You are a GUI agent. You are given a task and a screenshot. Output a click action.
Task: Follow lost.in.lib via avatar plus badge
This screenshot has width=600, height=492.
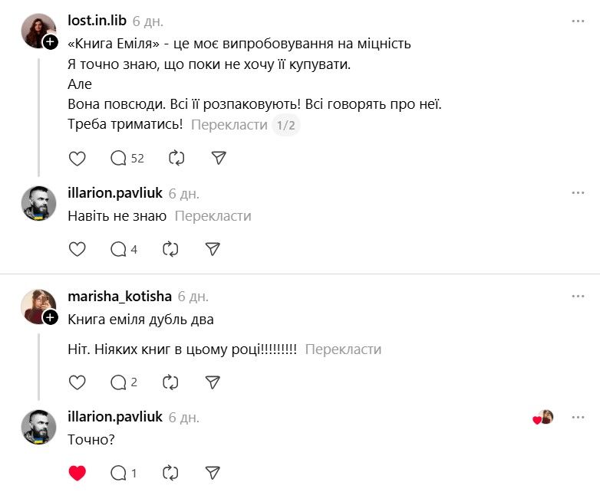coord(50,42)
